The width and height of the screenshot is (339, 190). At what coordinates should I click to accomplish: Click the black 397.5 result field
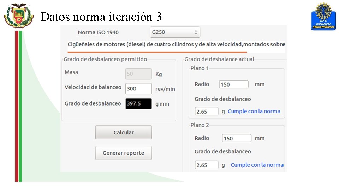tap(138, 104)
